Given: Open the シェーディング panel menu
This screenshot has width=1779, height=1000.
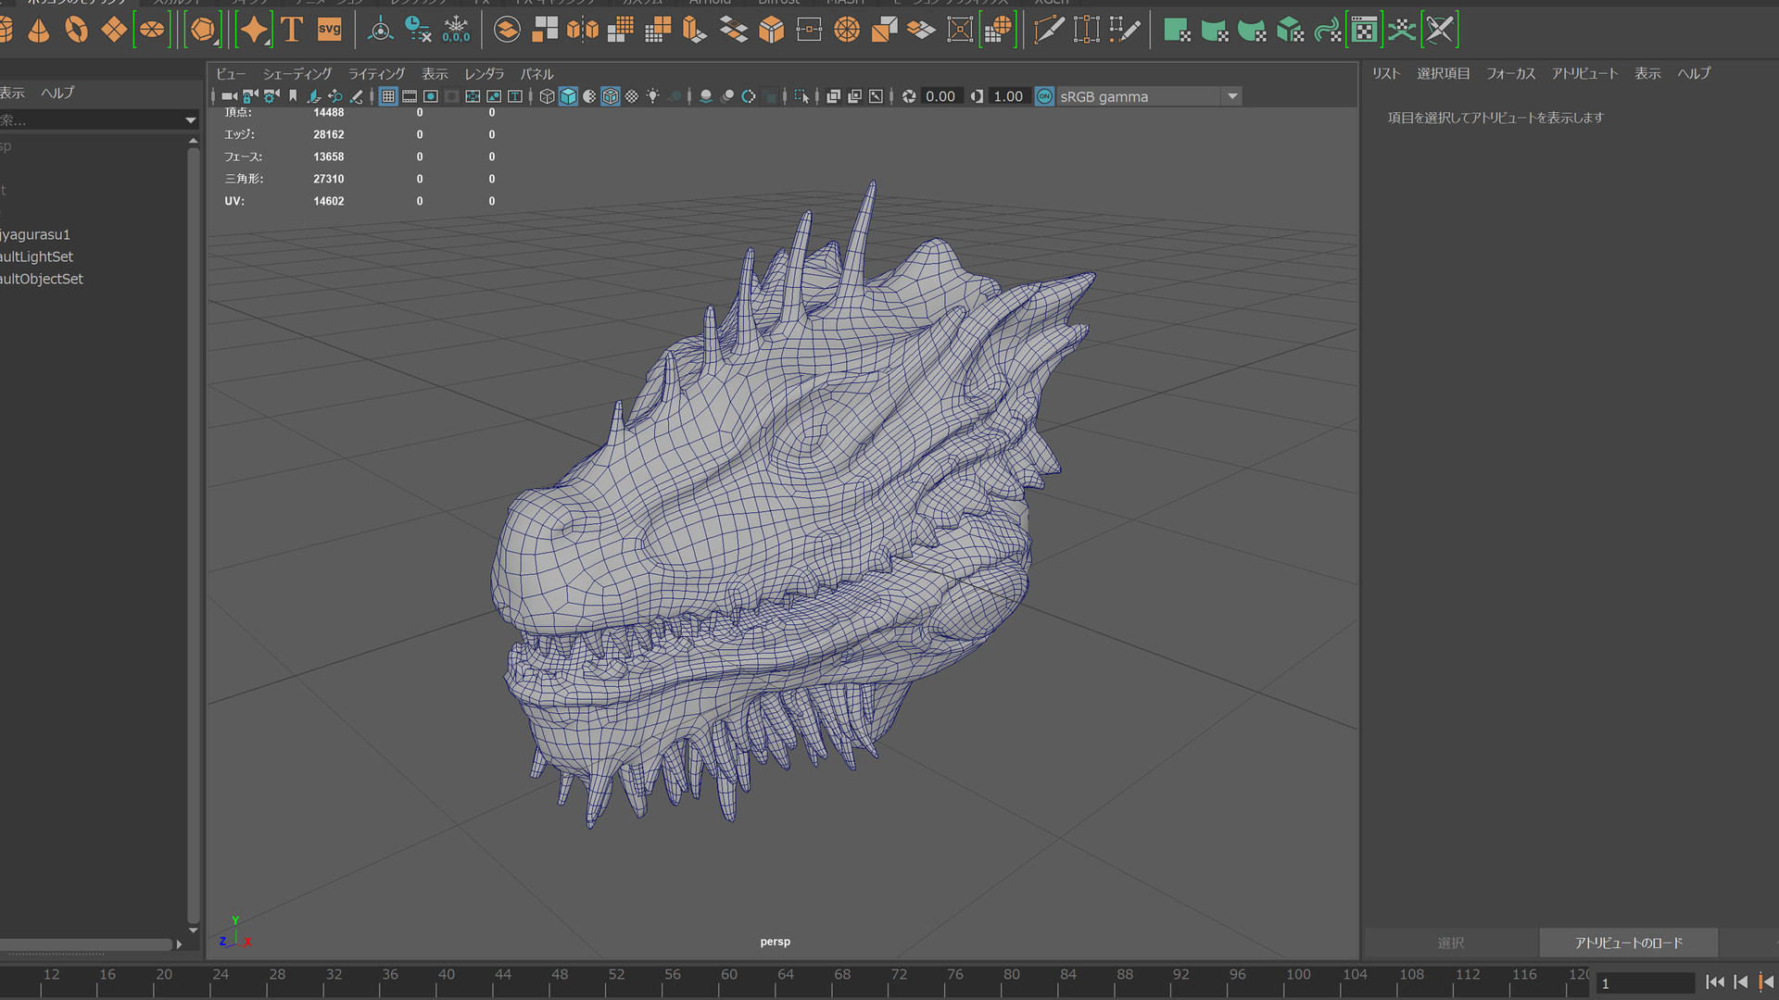Looking at the screenshot, I should 296,74.
